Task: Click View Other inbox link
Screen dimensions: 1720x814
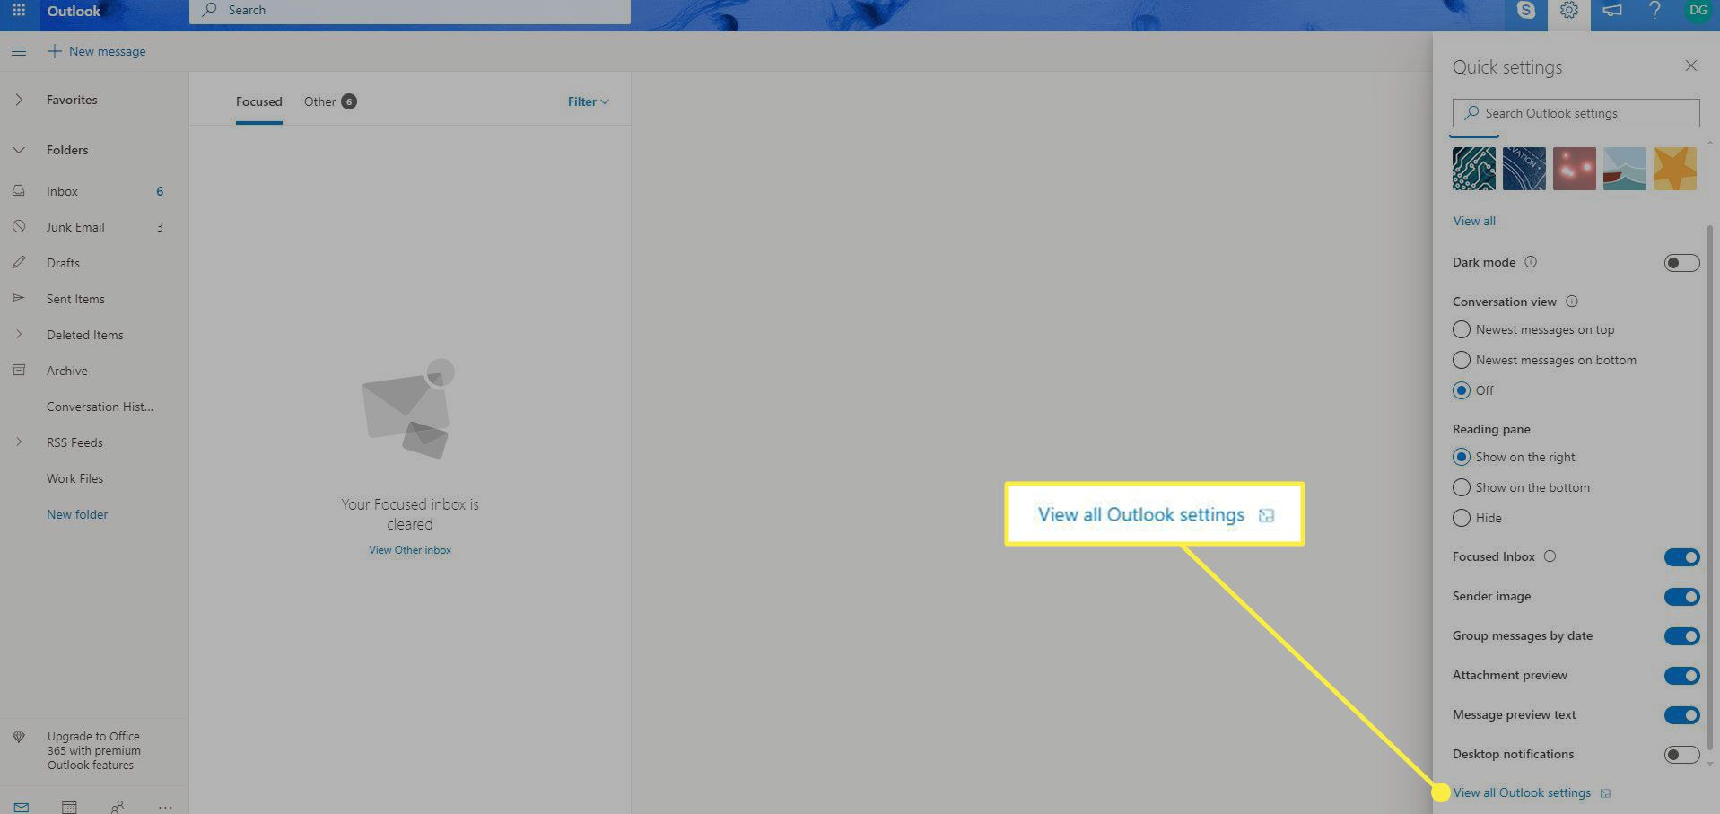Action: [410, 550]
